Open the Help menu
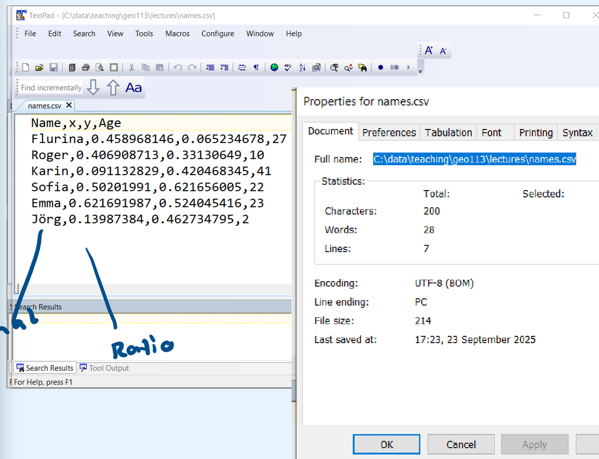The height and width of the screenshot is (459, 599). [294, 33]
